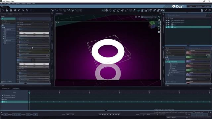Select the ActivePose tool figure icon
This screenshot has height=119, width=212.
(x=134, y=10)
